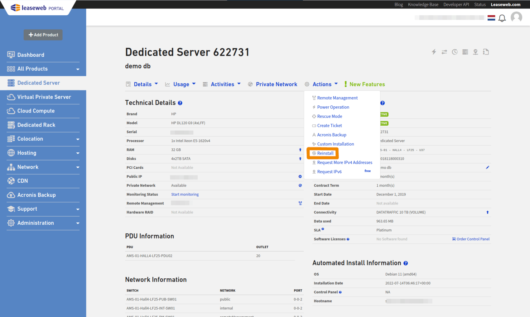The image size is (530, 317).
Task: Click the profile avatar in the header
Action: [516, 17]
